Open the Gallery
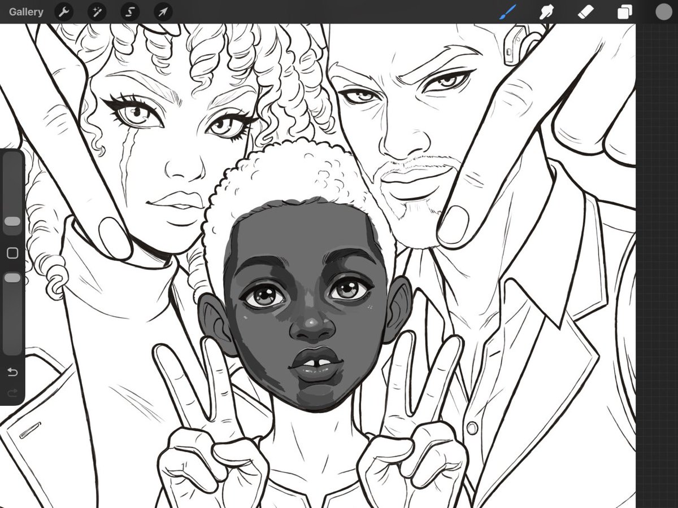Screen dimensions: 678x508 pos(26,12)
